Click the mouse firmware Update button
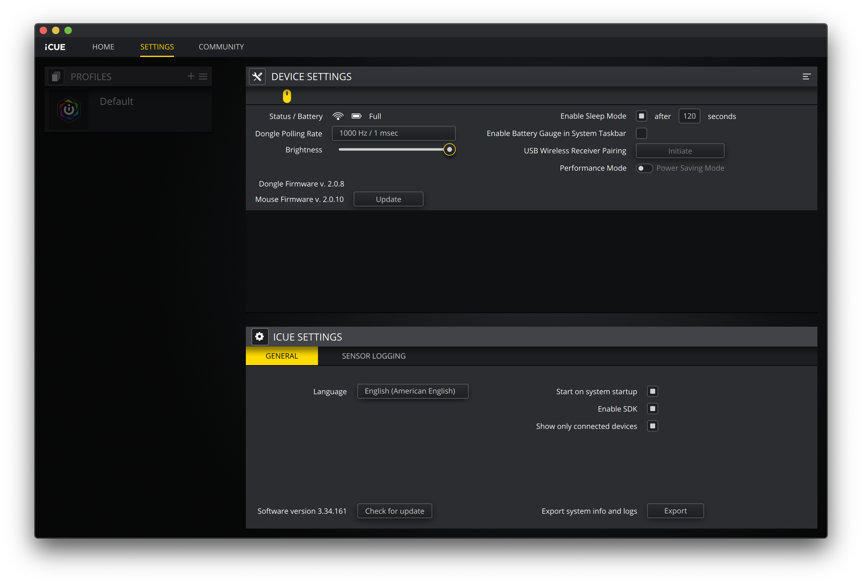This screenshot has height=584, width=862. [388, 199]
